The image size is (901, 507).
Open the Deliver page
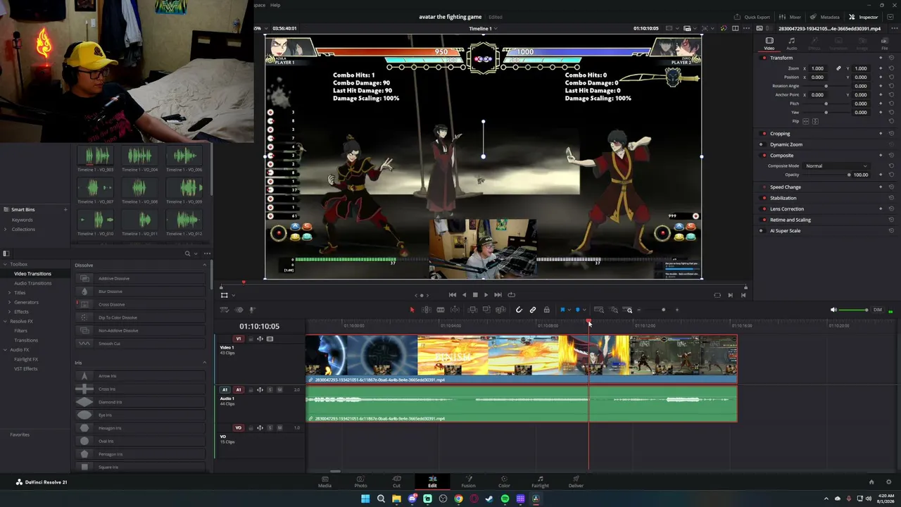[x=576, y=482]
